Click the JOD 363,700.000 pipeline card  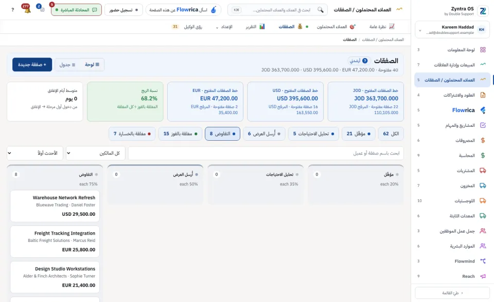coord(365,102)
